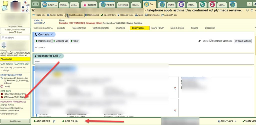This screenshot has height=125, width=256.
Task: Open the dropdown arrow at far right of tabs
Action: pyautogui.click(x=249, y=4)
